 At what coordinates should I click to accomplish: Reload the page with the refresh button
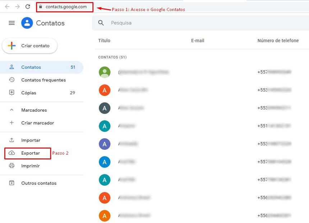[x=28, y=7]
